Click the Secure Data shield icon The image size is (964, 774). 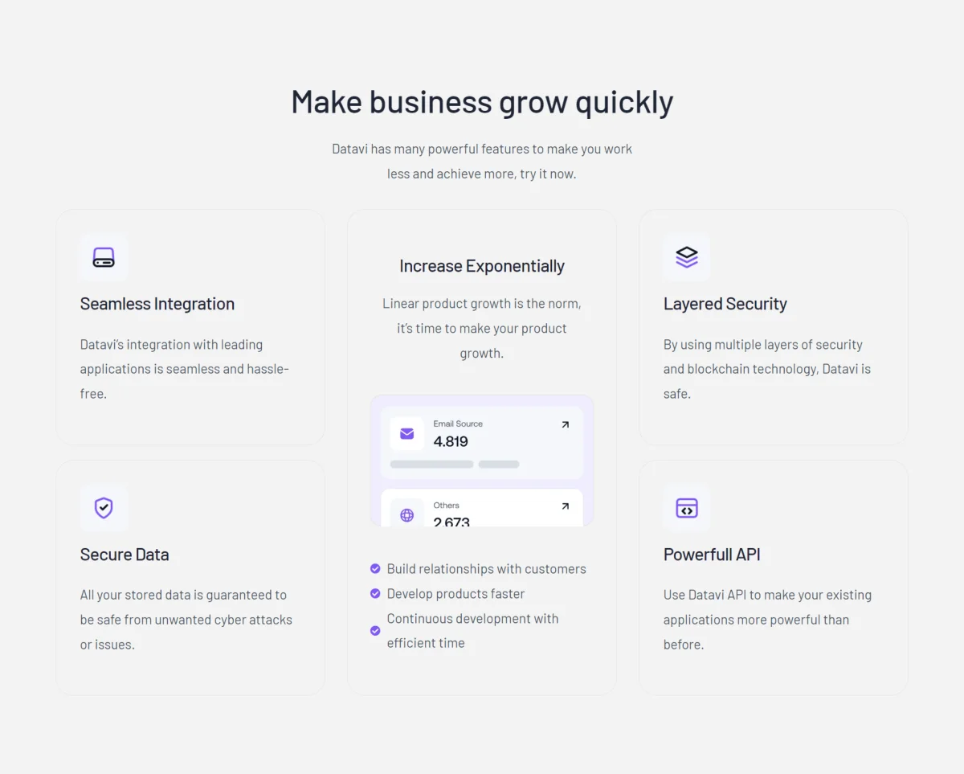coord(104,508)
